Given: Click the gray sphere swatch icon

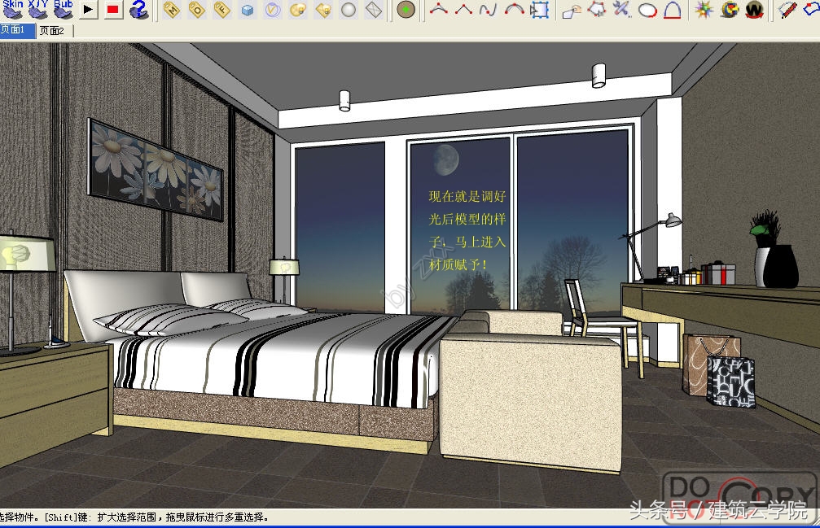Looking at the screenshot, I should [x=350, y=11].
